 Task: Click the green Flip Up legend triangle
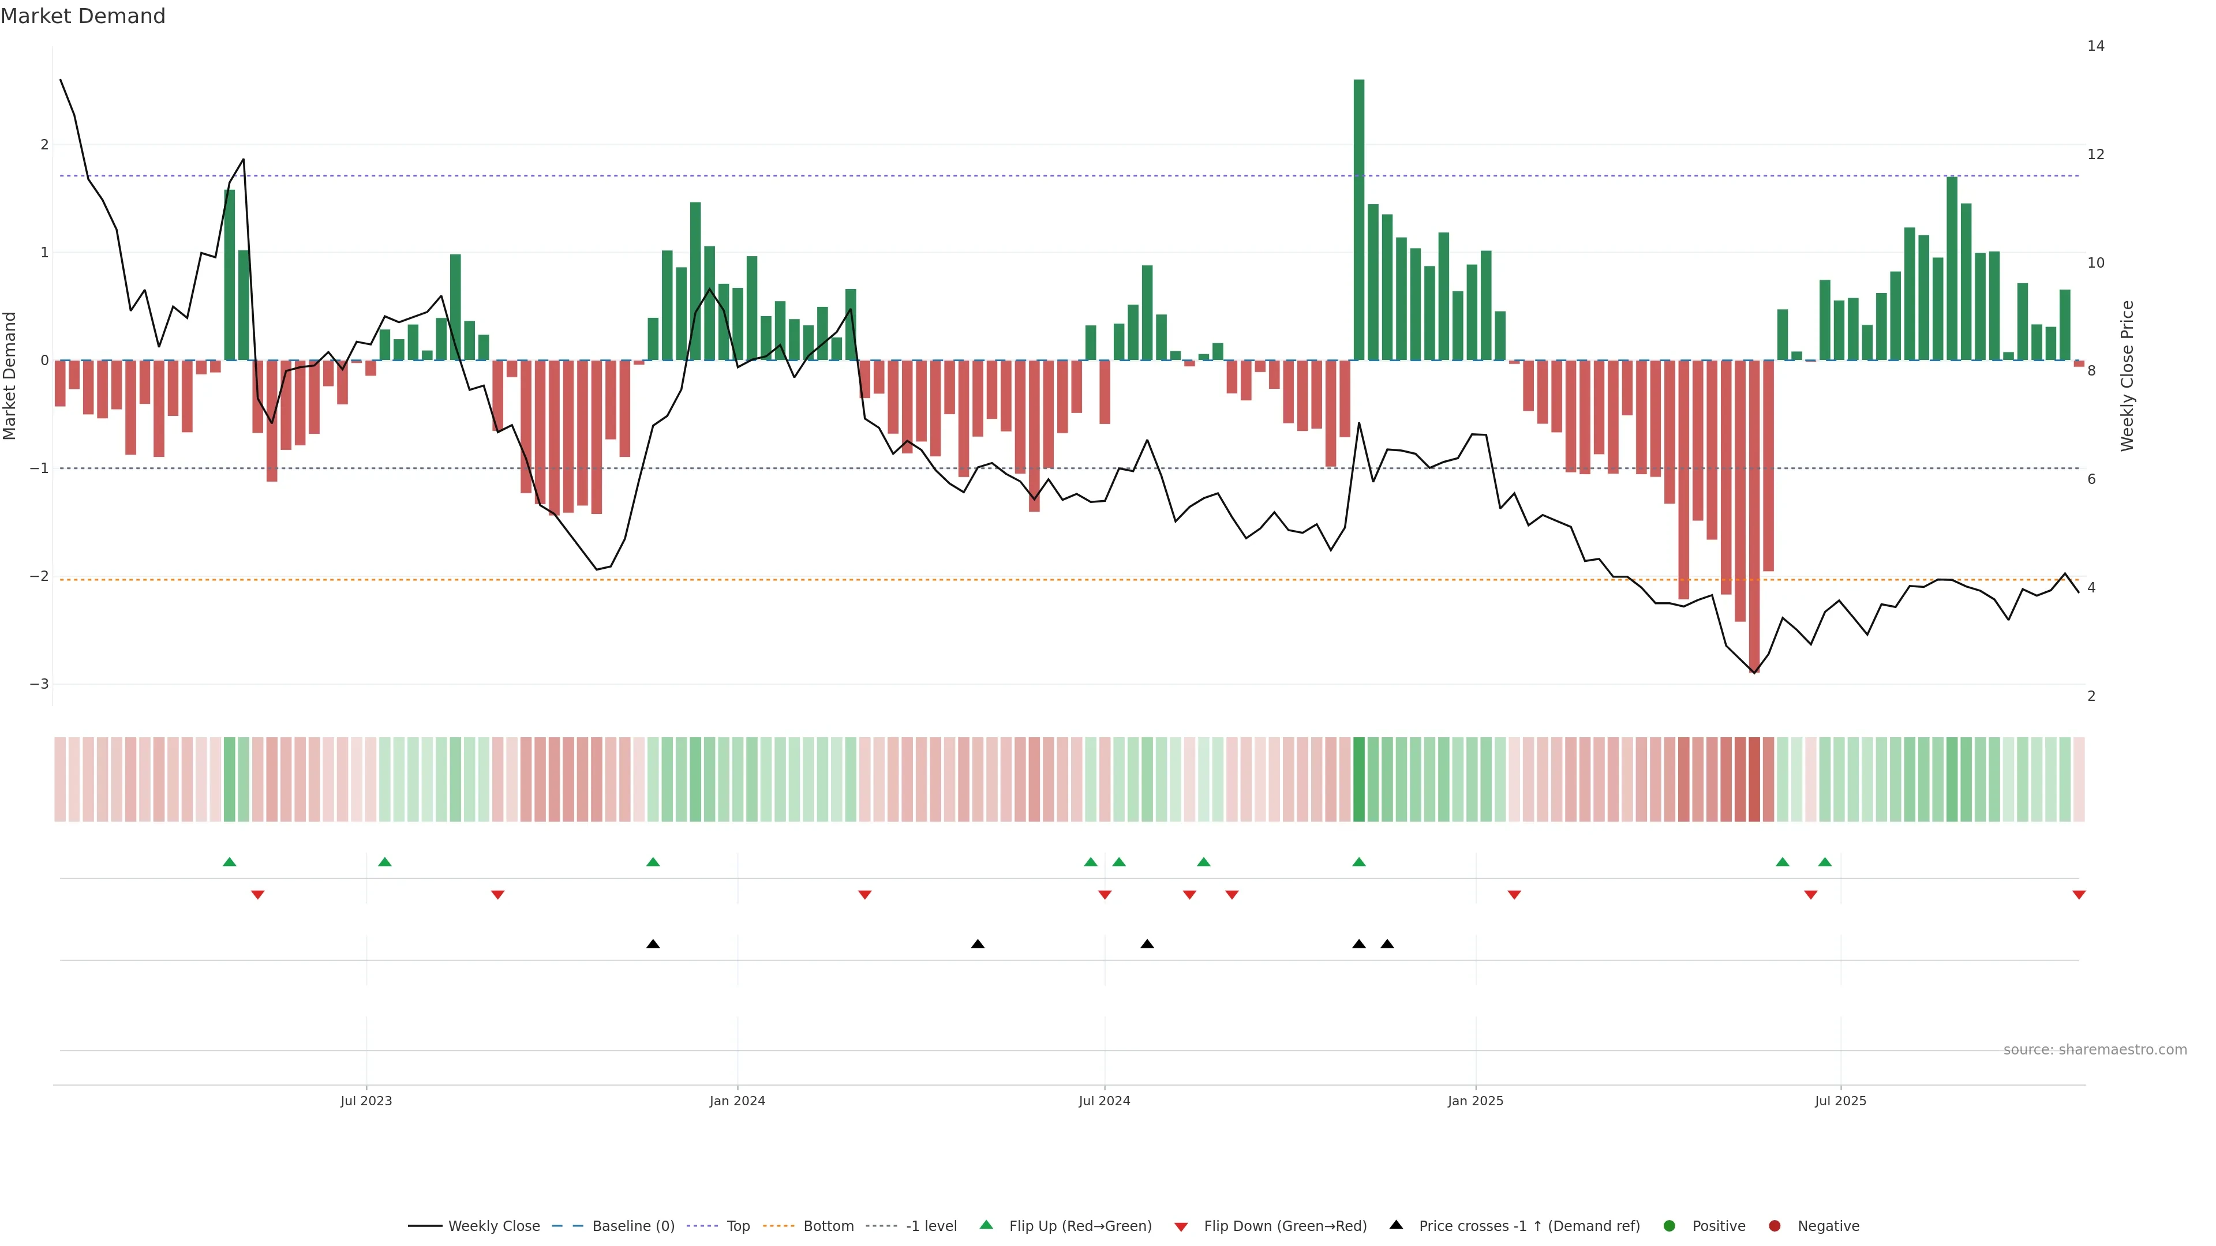(987, 1225)
